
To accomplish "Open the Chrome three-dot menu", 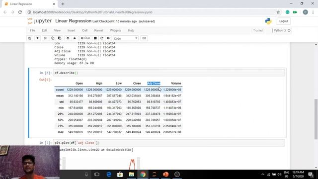I will [x=313, y=12].
